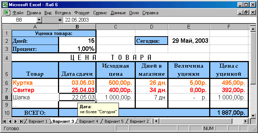Select the Вариант 3 sheet tab

click(x=63, y=122)
